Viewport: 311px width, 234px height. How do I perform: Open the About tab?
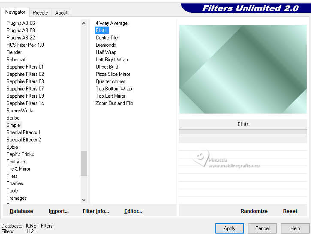pos(61,13)
